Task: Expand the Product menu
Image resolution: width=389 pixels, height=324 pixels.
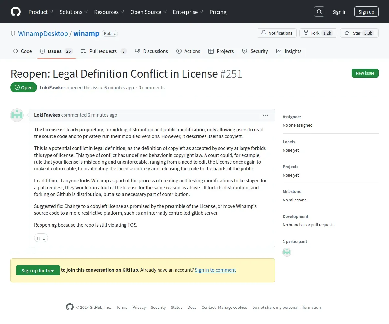Action: point(41,12)
